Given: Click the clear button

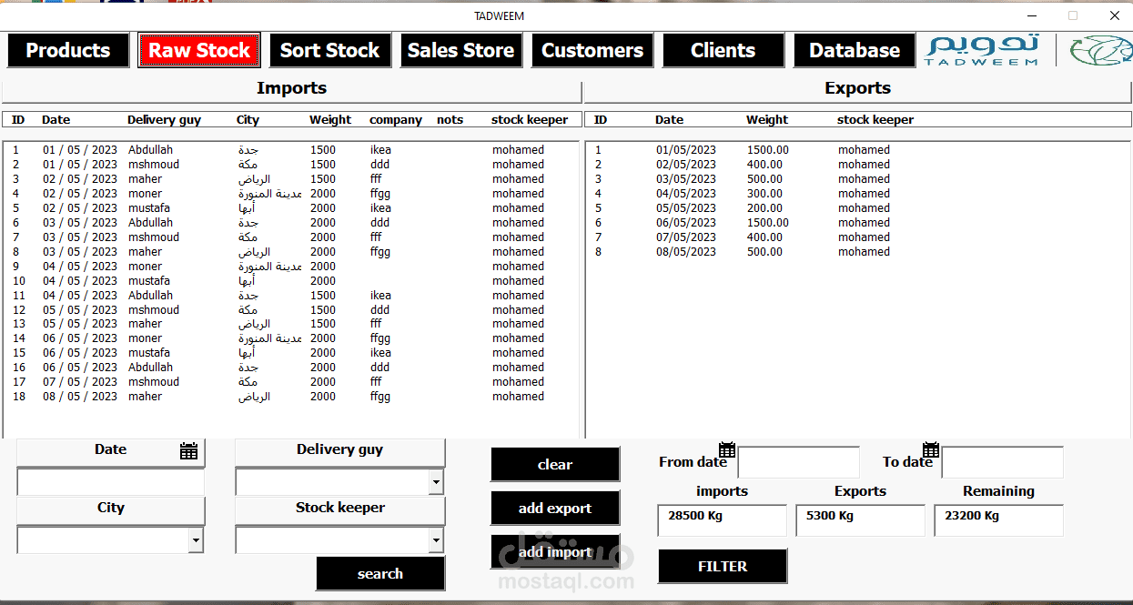Looking at the screenshot, I should [555, 464].
